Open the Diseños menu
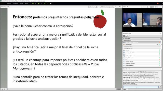This screenshot has width=163, height=91. (16, 4)
